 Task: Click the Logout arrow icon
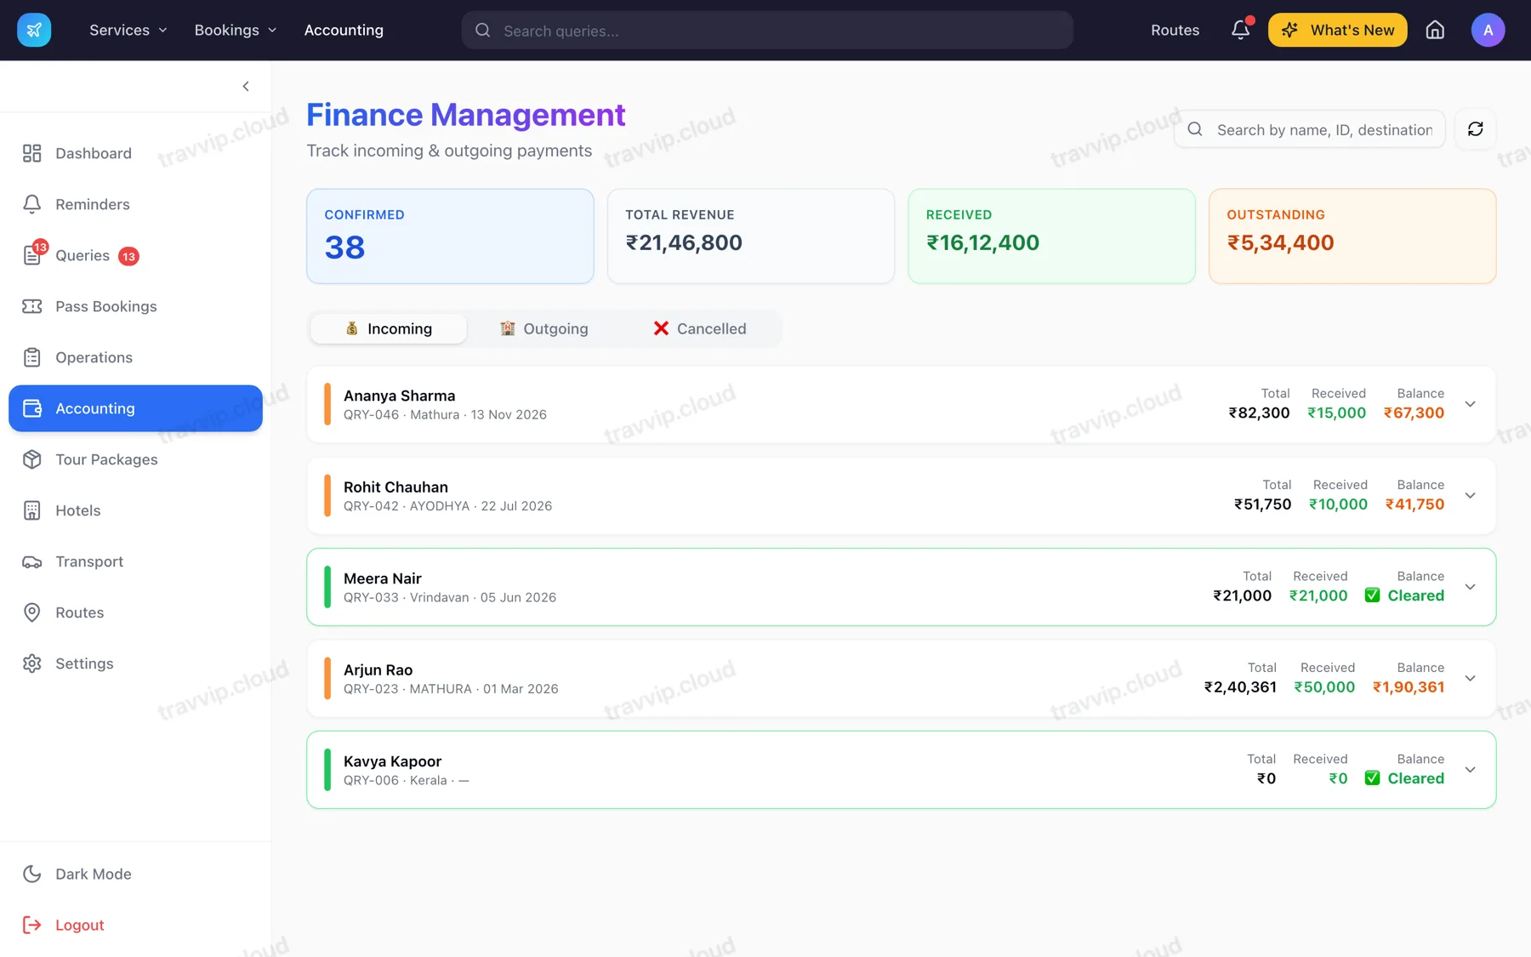click(32, 925)
